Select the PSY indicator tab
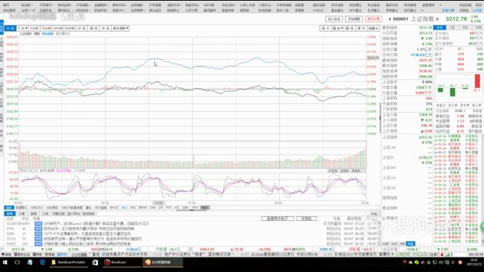Viewport: 484px width, 272px height. pyautogui.click(x=169, y=208)
